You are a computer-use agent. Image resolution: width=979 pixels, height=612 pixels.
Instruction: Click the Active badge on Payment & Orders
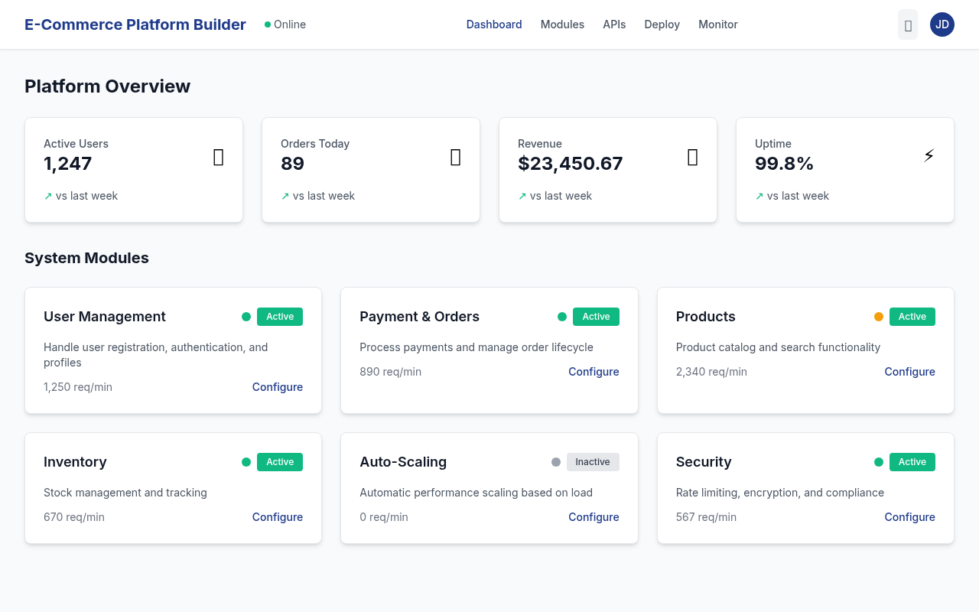596,316
